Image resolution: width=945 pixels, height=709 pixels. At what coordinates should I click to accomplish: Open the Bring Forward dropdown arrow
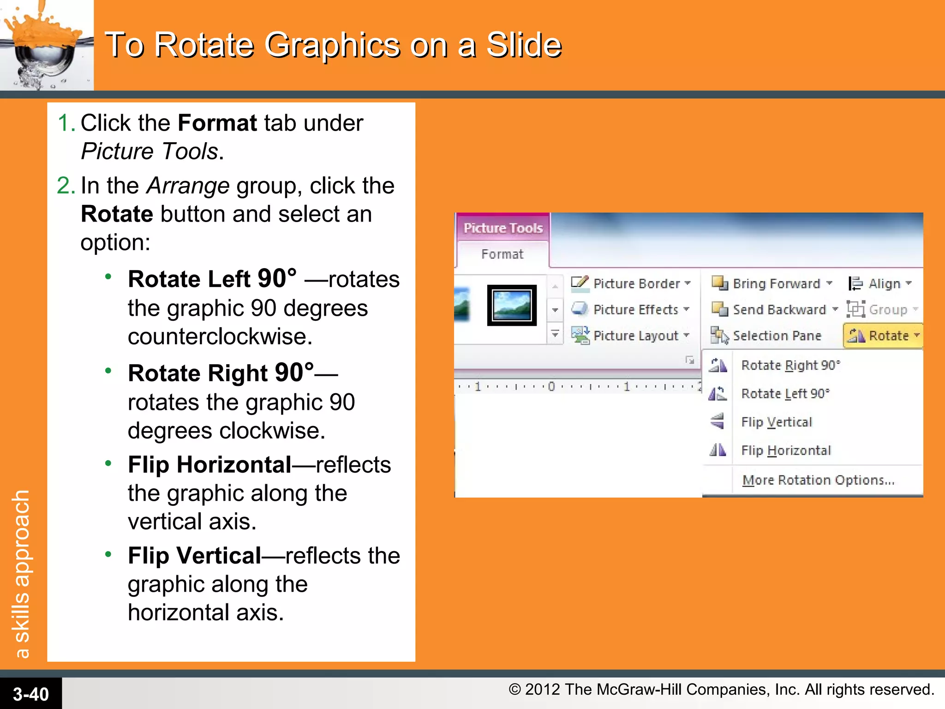(829, 283)
